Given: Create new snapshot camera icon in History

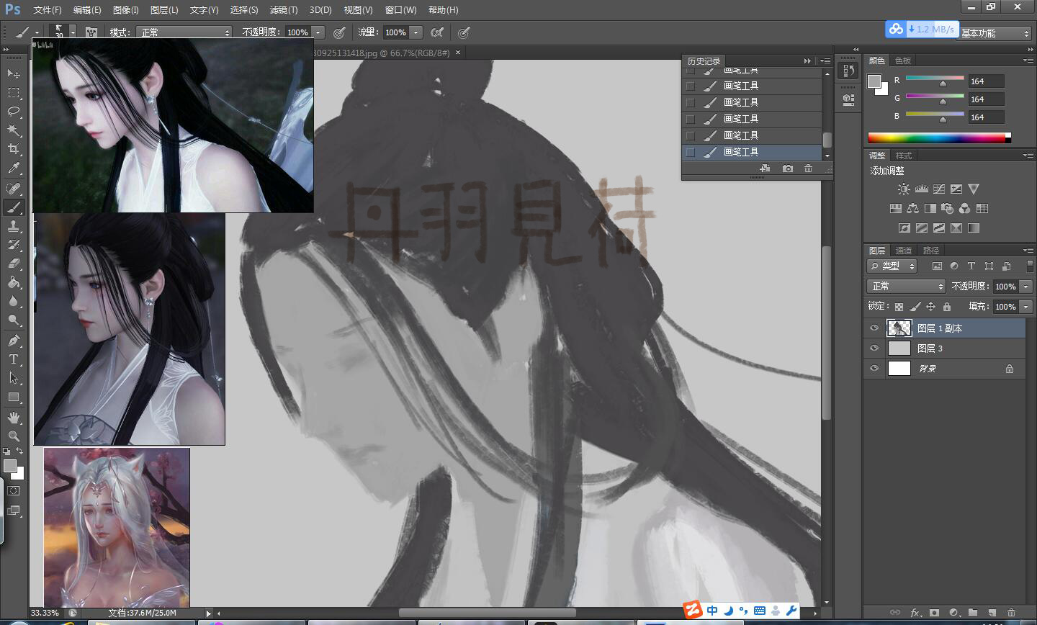Looking at the screenshot, I should point(788,168).
